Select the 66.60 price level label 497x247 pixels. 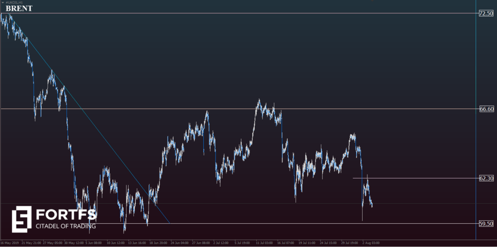(486, 109)
